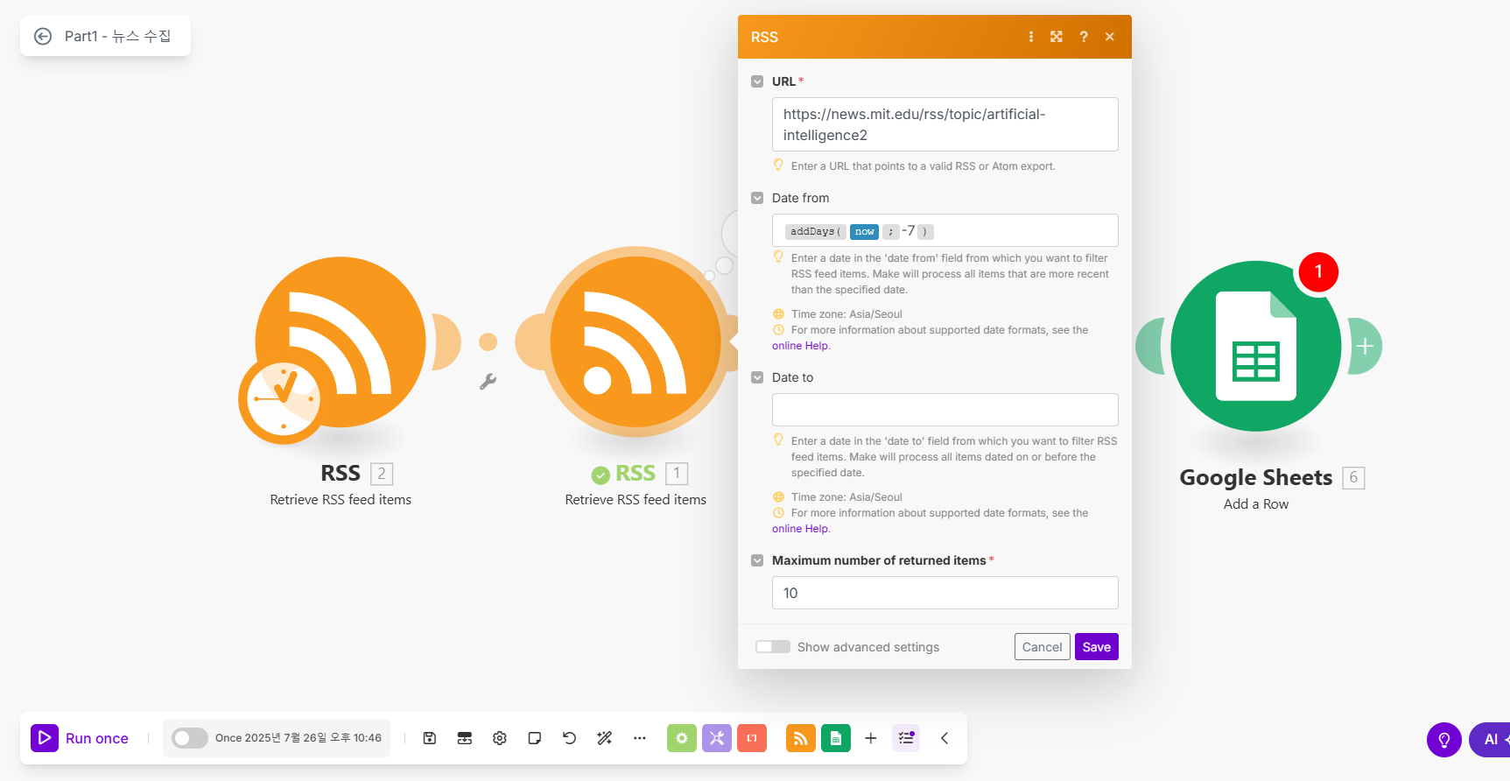Open the RSS panel three-dot menu
1510x781 pixels.
coord(1031,37)
